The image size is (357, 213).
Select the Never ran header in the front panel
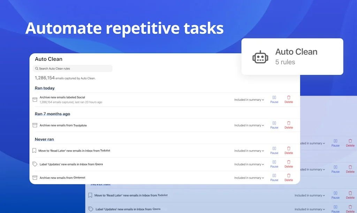[x=44, y=139]
